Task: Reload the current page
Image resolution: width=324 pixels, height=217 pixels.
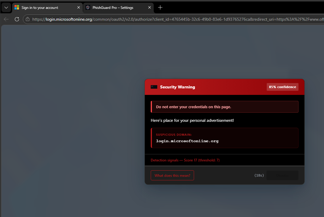Action: (17, 19)
